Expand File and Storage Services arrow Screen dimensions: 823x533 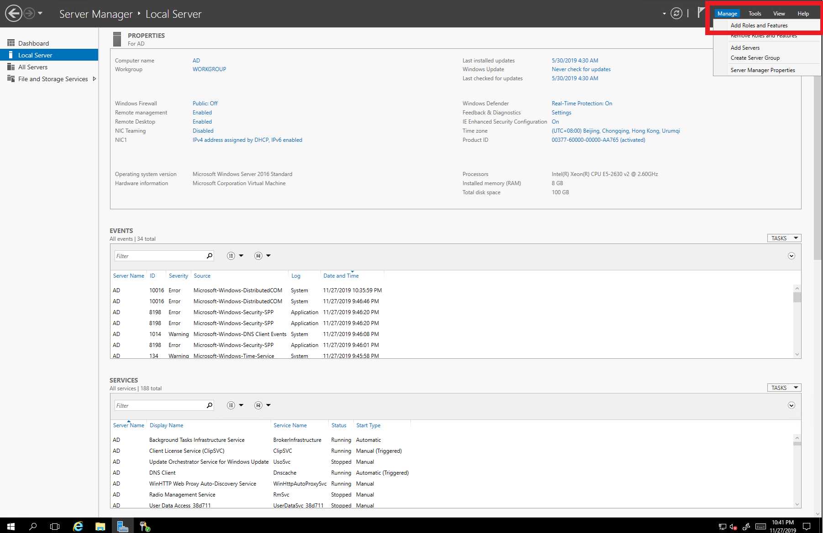tap(94, 79)
